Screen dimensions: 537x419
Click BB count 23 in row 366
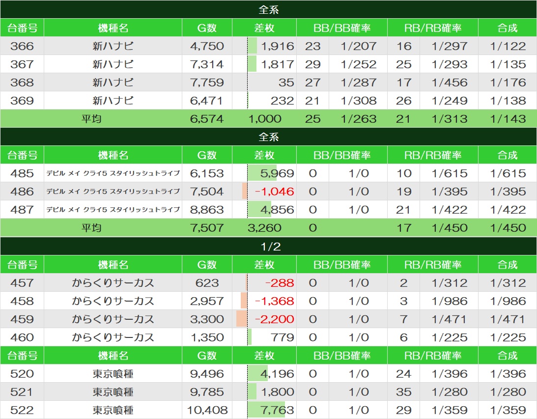coord(312,46)
